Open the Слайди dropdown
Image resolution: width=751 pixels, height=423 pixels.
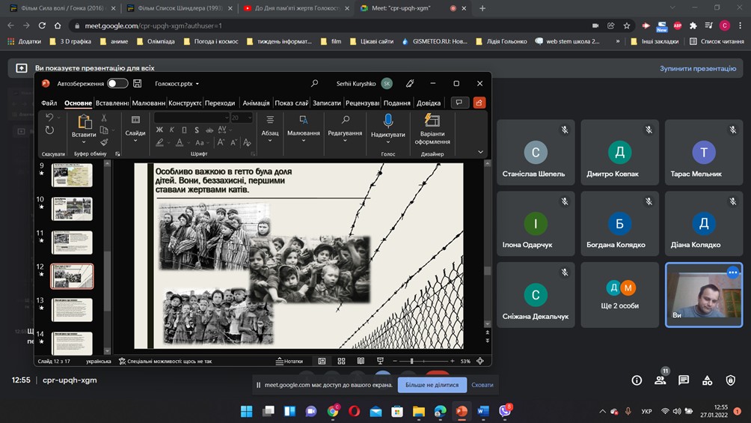pos(135,128)
